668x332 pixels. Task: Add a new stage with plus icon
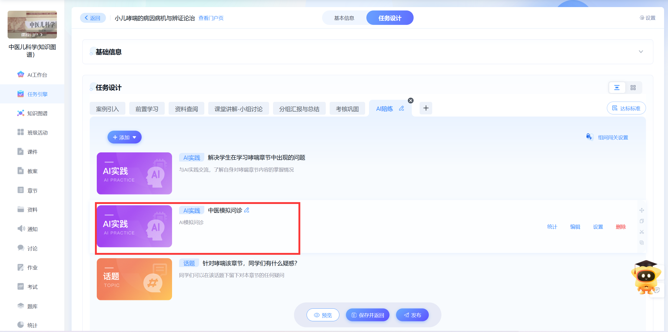(426, 108)
